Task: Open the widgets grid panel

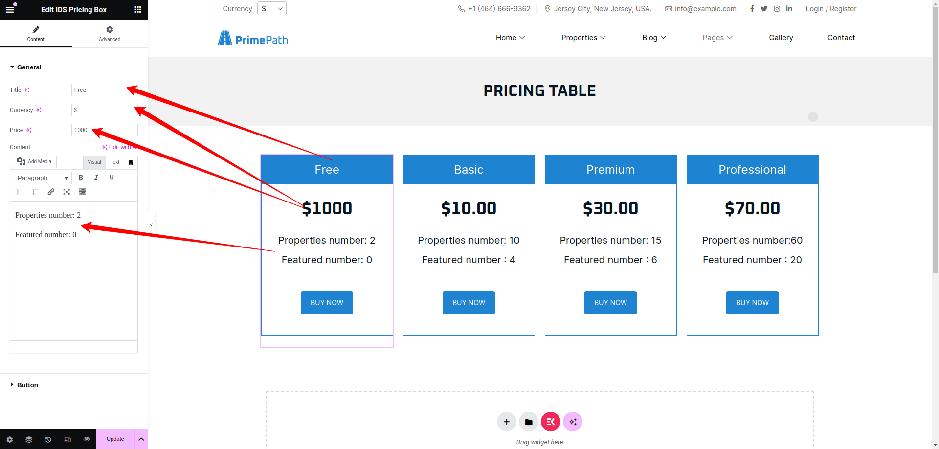Action: click(138, 9)
